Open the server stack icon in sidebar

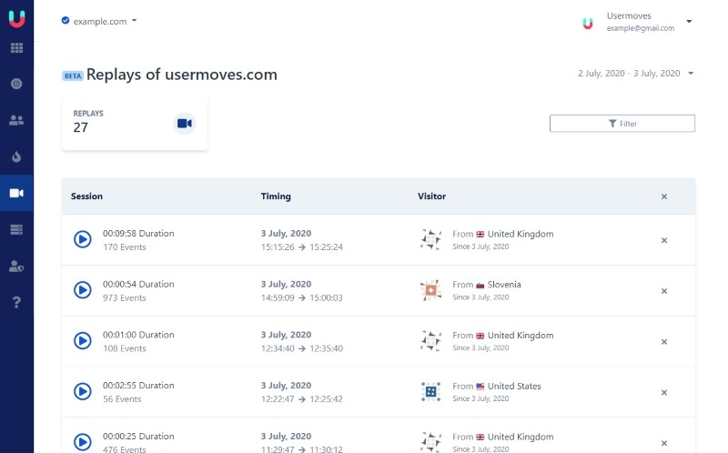(x=16, y=229)
